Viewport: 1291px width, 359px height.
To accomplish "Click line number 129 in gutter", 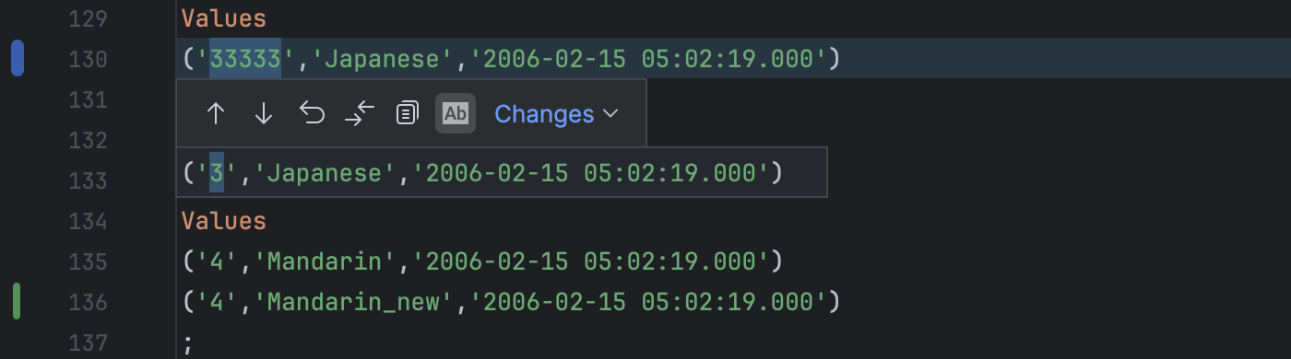I will click(x=88, y=18).
